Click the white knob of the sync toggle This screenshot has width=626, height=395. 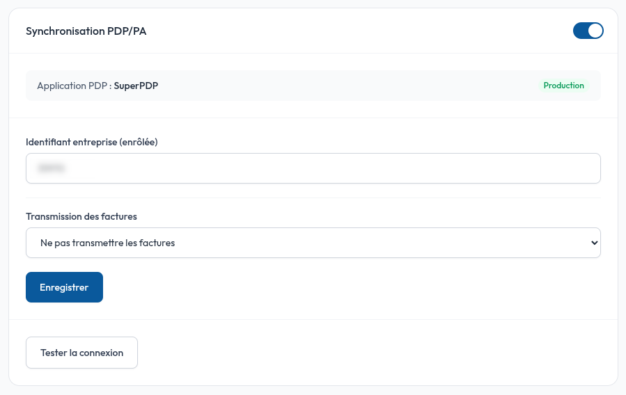click(x=595, y=31)
